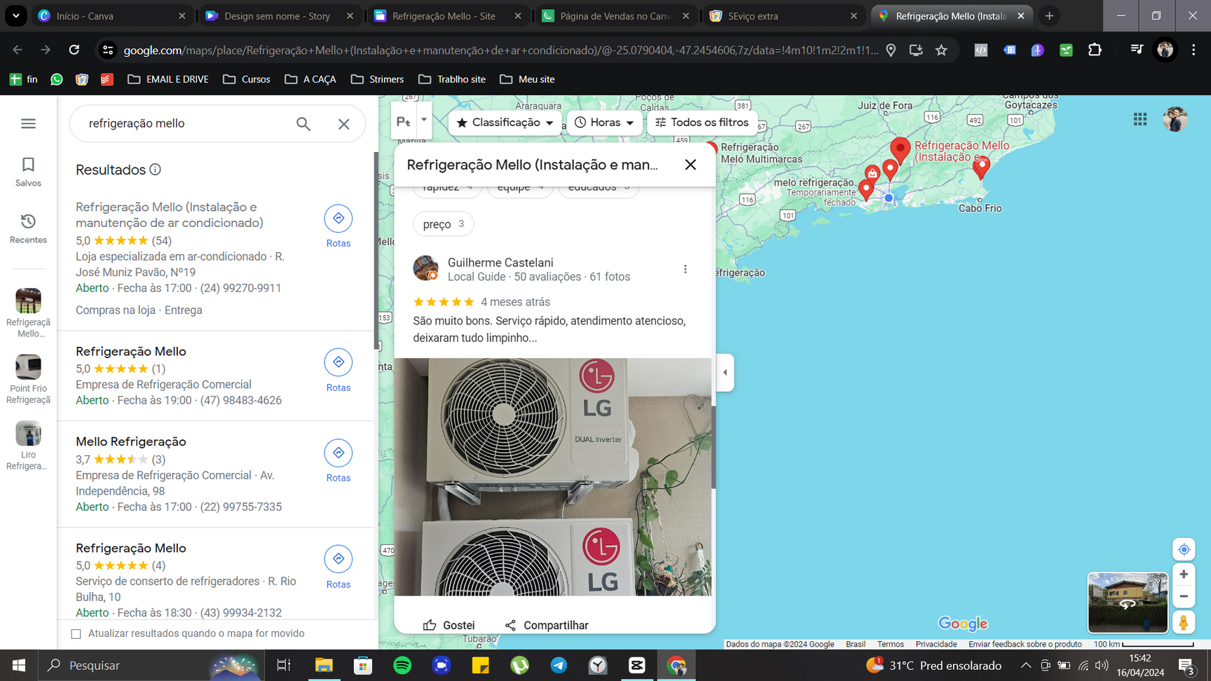Zoom out the map

tap(1184, 597)
